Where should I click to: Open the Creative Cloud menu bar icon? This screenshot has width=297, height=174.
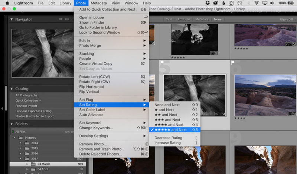tap(216, 3)
